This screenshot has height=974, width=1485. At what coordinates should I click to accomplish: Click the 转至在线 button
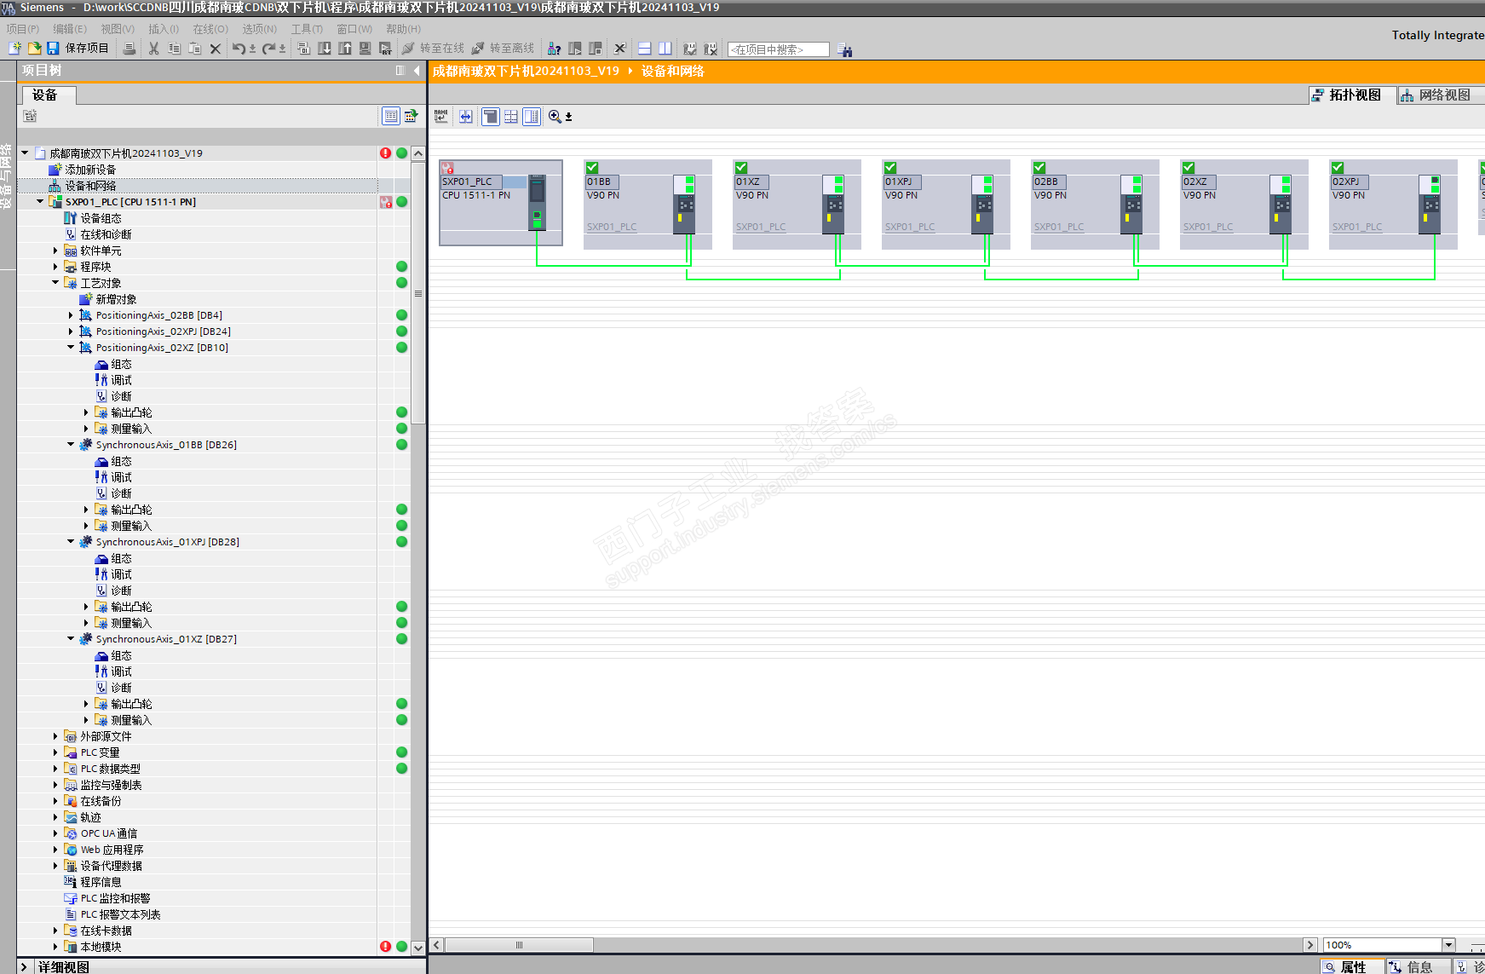point(434,49)
